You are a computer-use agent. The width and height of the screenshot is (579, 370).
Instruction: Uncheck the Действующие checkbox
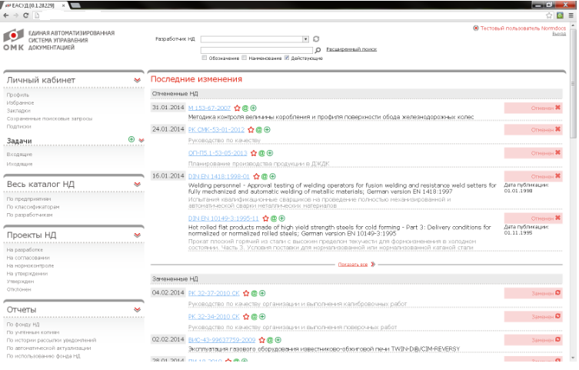point(287,58)
